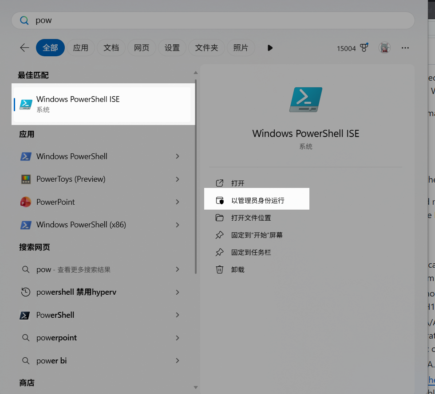Expand the PowerPoint result chevron
This screenshot has width=435, height=394.
178,202
